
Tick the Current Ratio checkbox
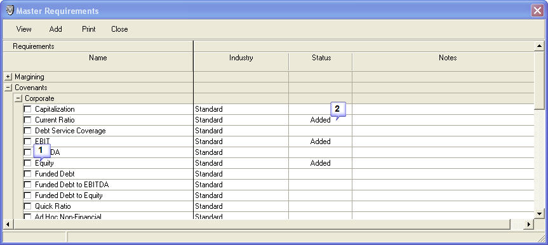[27, 120]
